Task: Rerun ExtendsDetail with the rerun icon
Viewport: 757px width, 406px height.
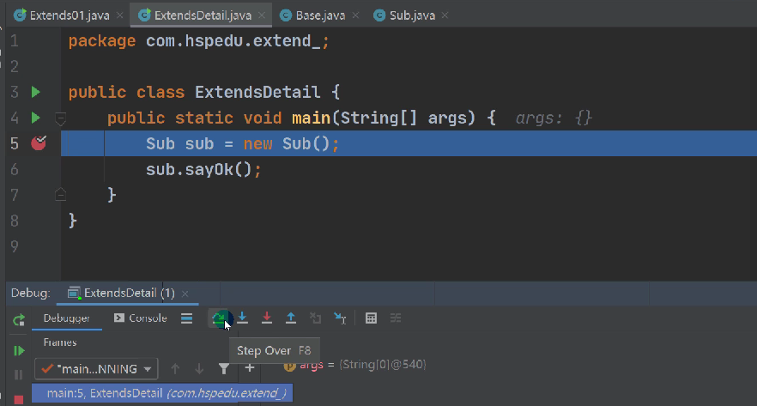Action: point(19,319)
